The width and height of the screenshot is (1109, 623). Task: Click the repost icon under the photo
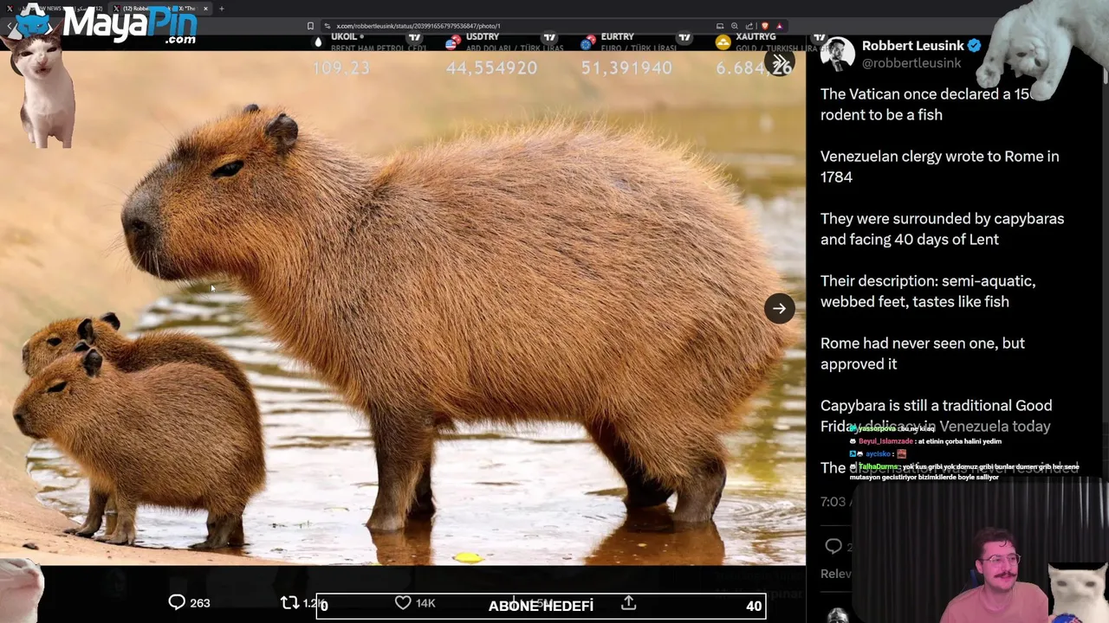tap(289, 602)
